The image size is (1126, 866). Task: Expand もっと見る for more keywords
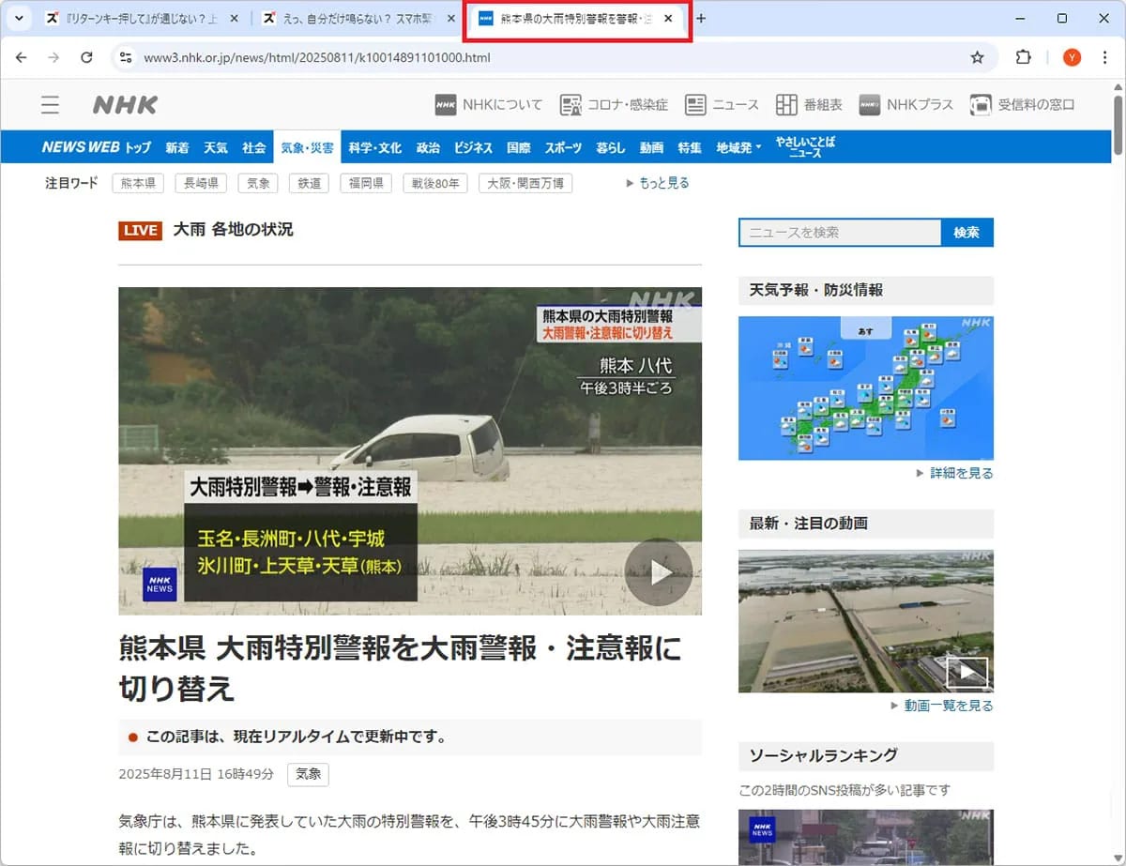click(658, 183)
